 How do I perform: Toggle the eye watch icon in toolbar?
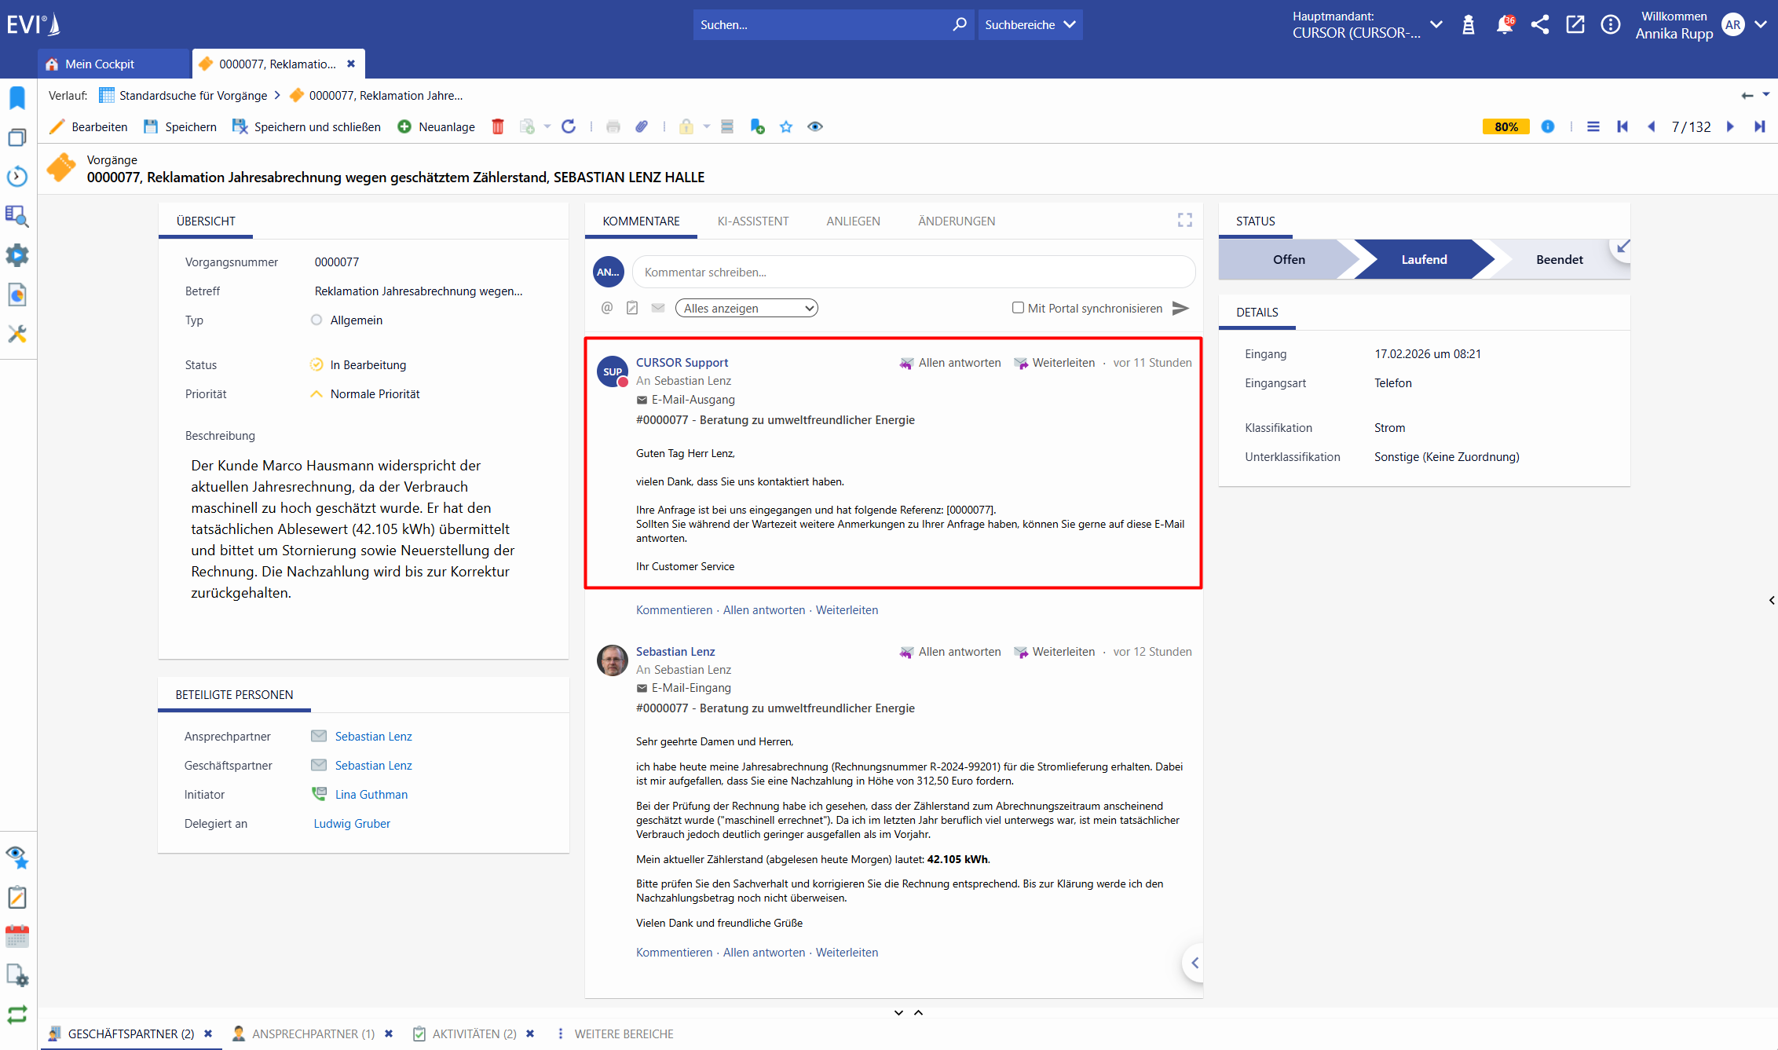(815, 126)
